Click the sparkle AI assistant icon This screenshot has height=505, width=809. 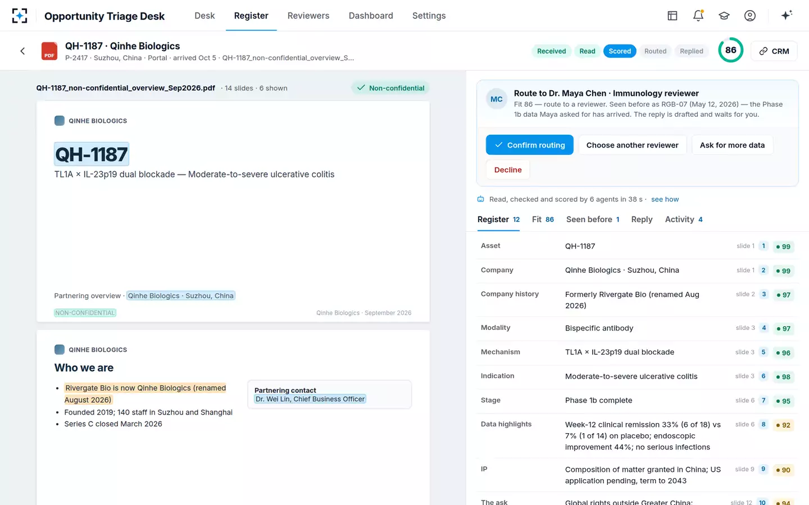coord(787,15)
